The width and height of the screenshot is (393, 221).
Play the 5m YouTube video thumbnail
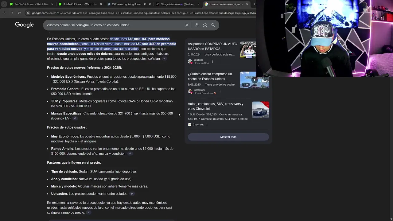(248, 50)
